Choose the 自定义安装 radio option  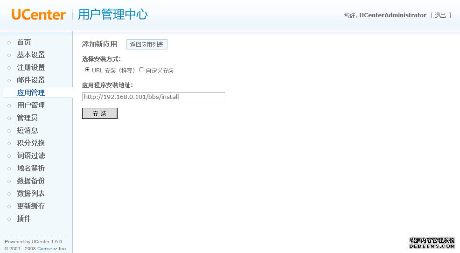[x=141, y=70]
